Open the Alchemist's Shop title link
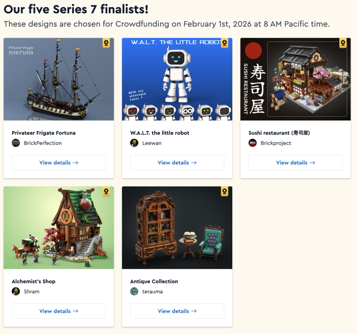357x334 pixels. (34, 281)
